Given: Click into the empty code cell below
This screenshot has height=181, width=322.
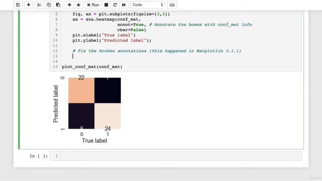Looking at the screenshot, I should pyautogui.click(x=181, y=156).
